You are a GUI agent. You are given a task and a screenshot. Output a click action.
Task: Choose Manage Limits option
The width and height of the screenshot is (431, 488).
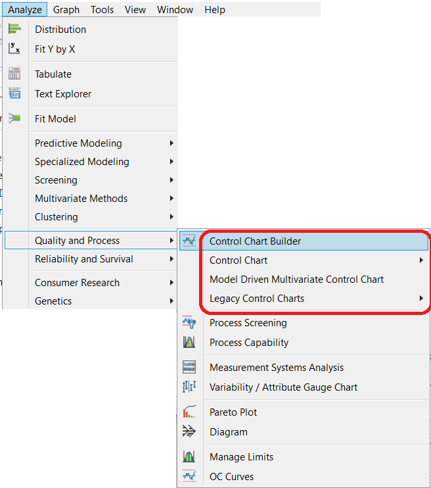(x=241, y=457)
